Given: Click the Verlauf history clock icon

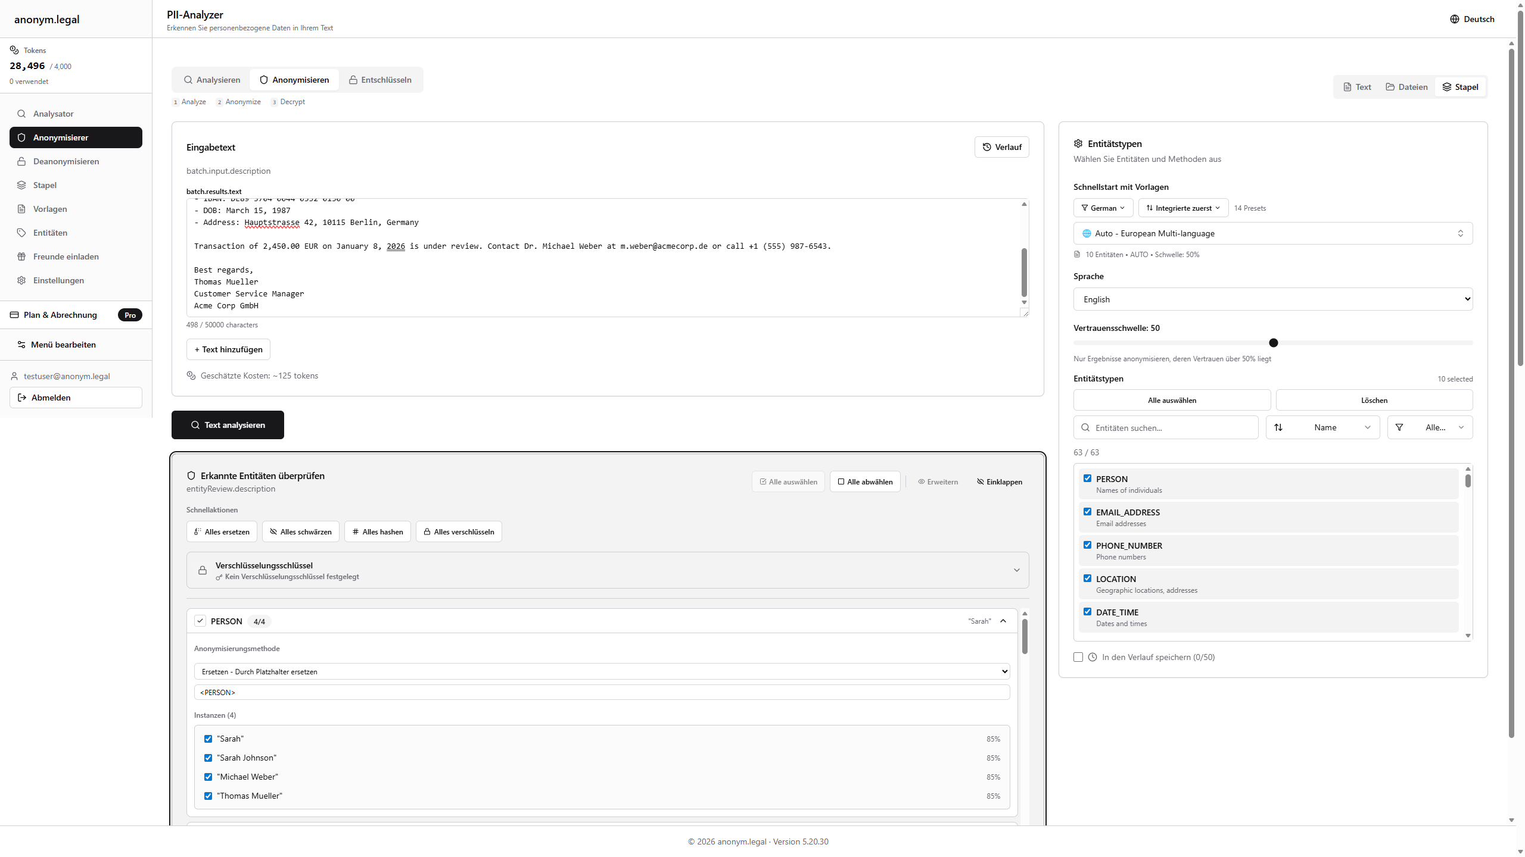Looking at the screenshot, I should 986,147.
